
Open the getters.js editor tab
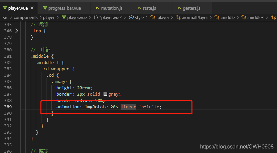192,8
